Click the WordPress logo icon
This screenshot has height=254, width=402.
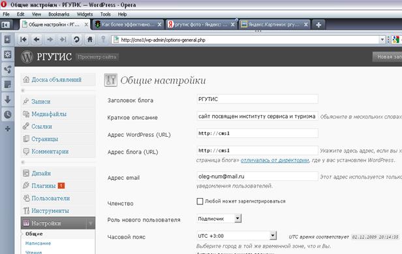coord(27,57)
